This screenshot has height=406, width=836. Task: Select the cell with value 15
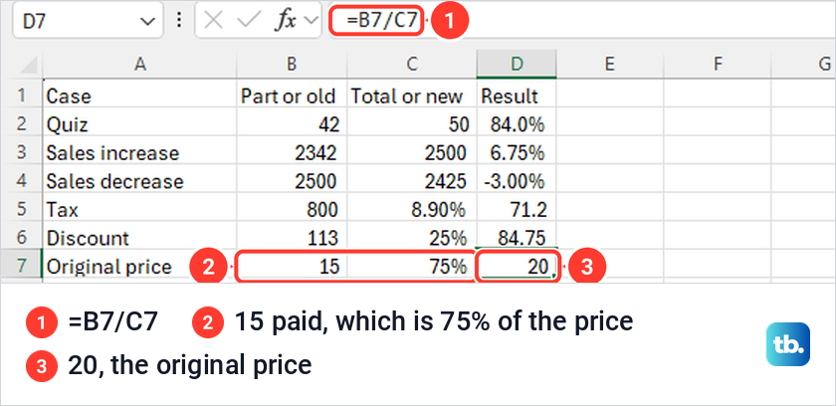tap(292, 266)
